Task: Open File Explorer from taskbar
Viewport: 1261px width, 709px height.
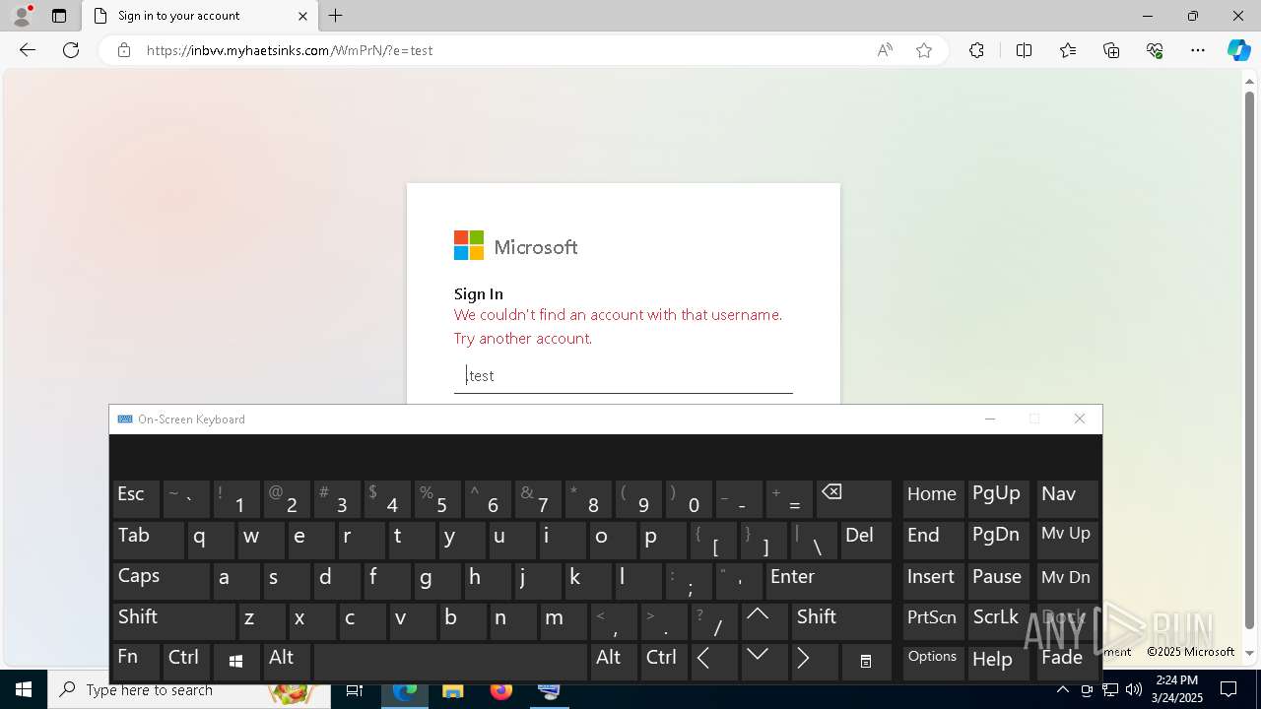Action: (452, 690)
